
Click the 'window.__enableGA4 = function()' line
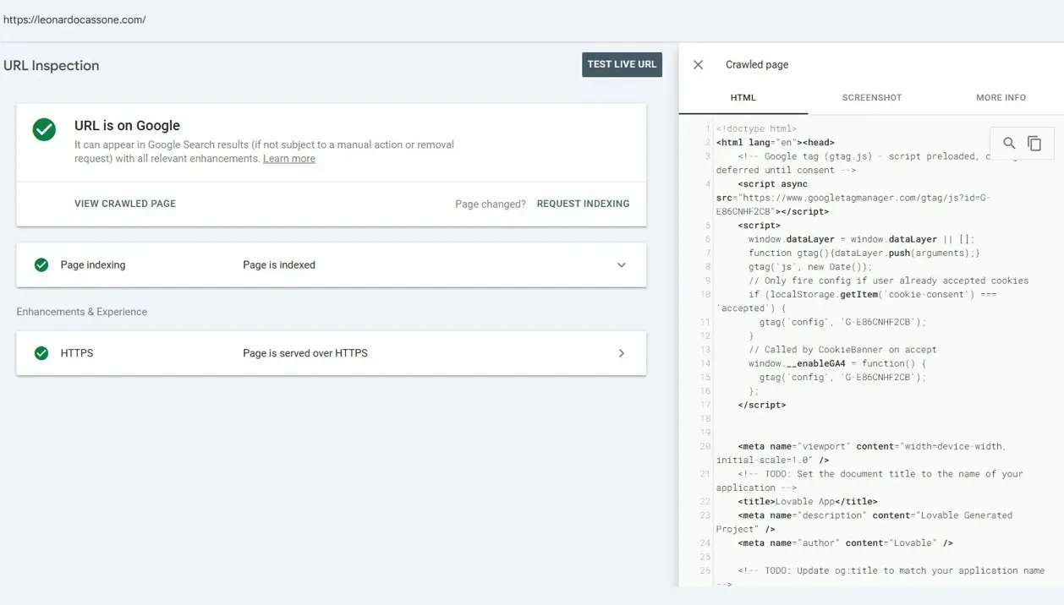837,363
